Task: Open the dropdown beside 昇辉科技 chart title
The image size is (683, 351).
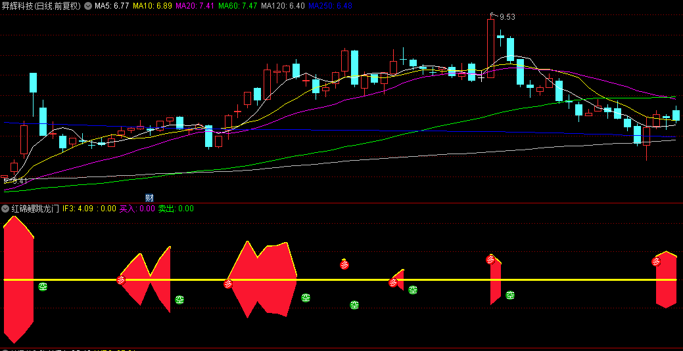Action: tap(87, 6)
